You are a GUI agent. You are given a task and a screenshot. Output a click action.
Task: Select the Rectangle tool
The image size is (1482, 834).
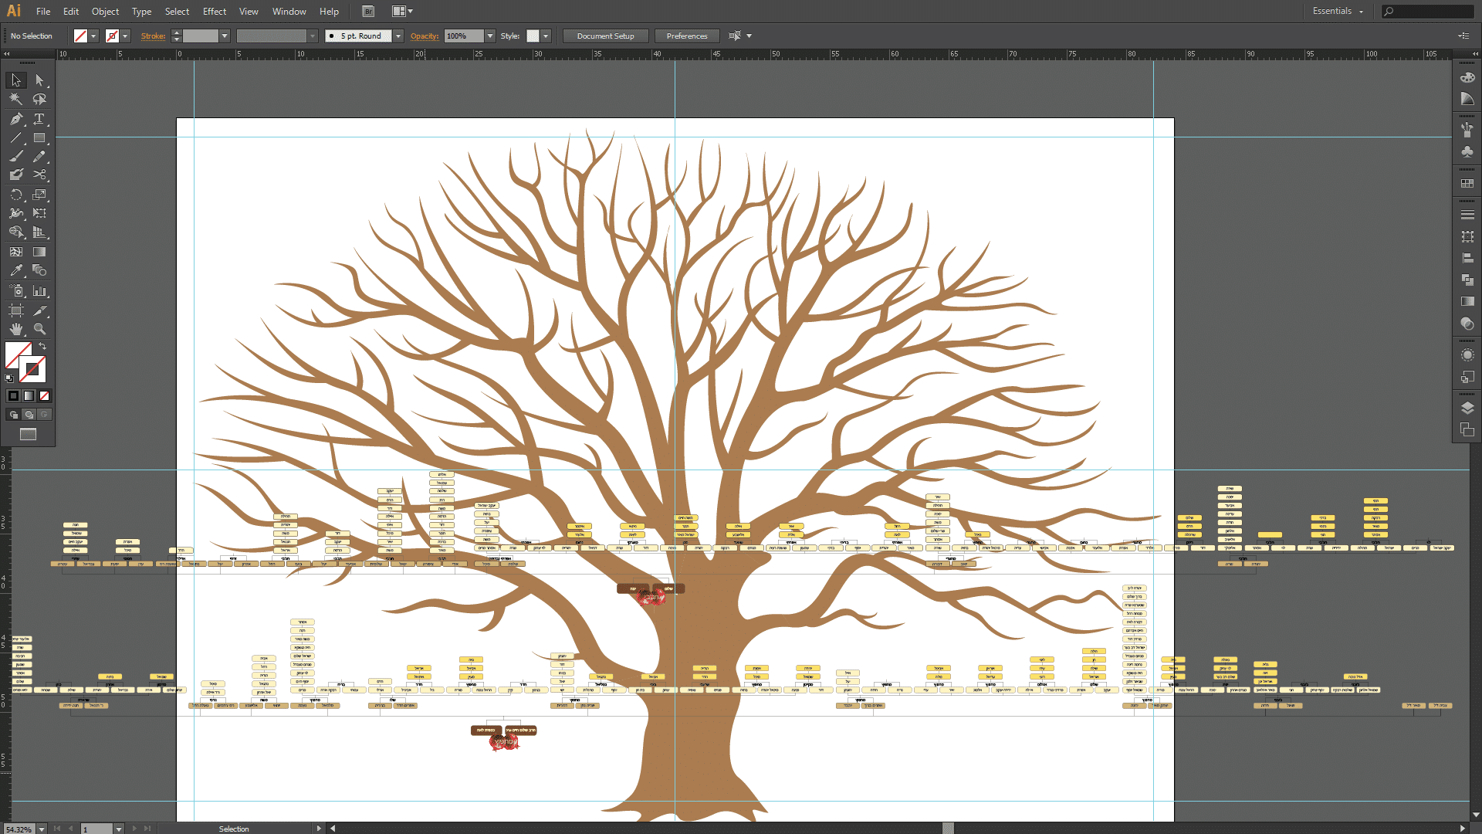39,138
